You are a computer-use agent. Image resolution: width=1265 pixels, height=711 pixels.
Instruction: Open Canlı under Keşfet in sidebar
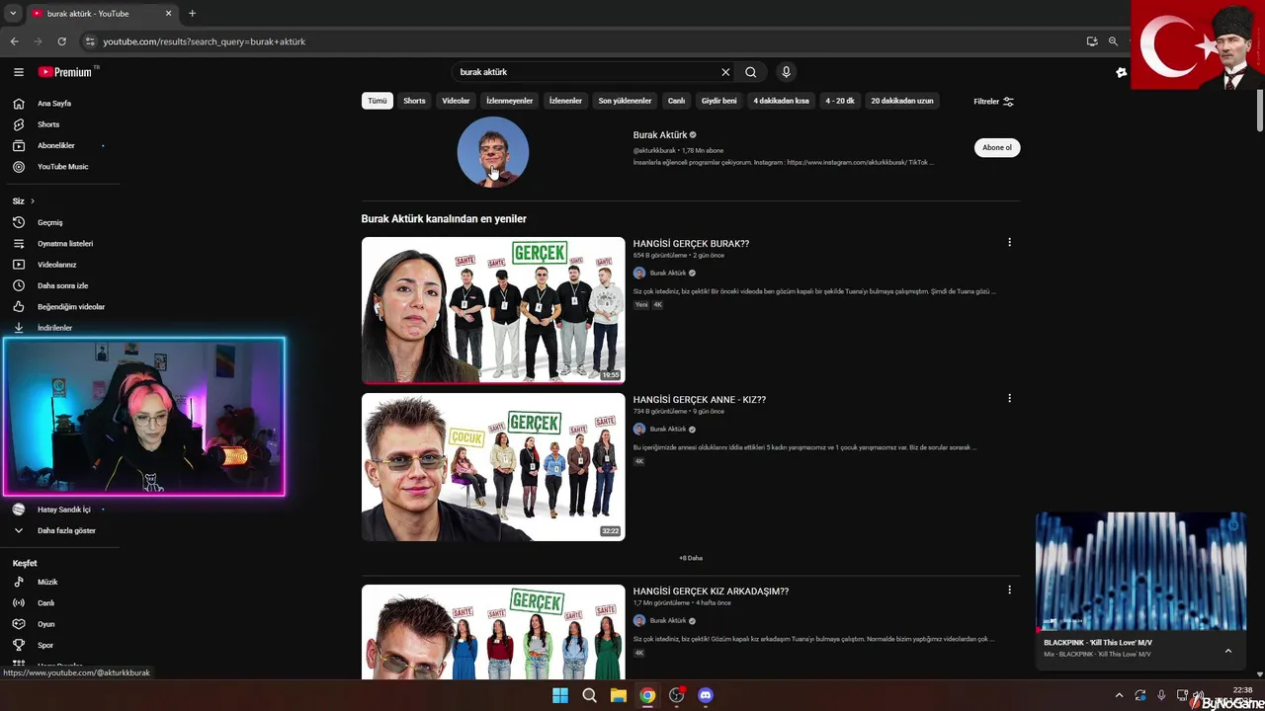click(x=45, y=603)
